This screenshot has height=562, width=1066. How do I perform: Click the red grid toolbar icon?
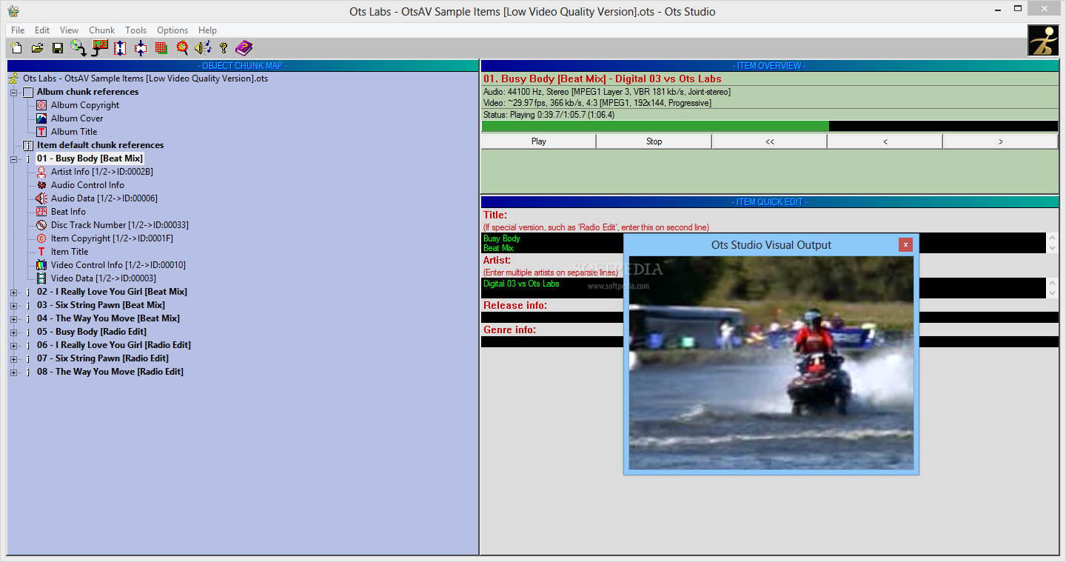[x=161, y=48]
